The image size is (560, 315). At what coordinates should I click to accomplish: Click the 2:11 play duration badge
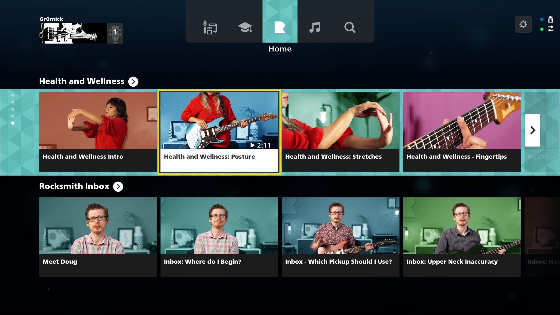click(260, 145)
